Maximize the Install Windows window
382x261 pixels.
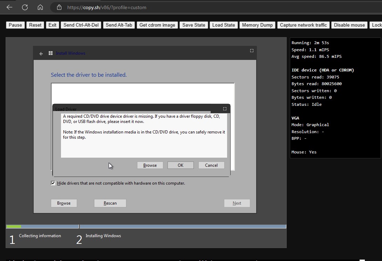point(252,50)
